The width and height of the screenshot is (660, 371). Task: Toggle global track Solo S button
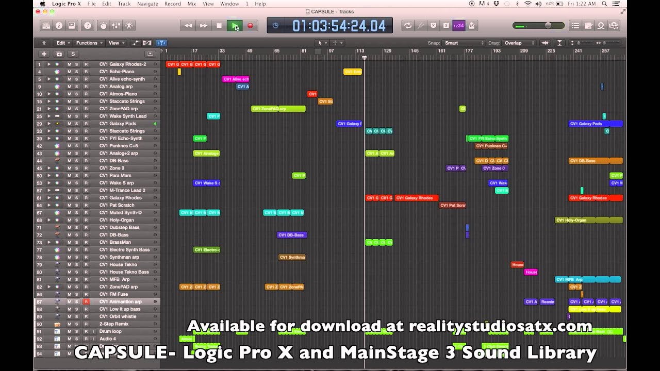tap(73, 54)
